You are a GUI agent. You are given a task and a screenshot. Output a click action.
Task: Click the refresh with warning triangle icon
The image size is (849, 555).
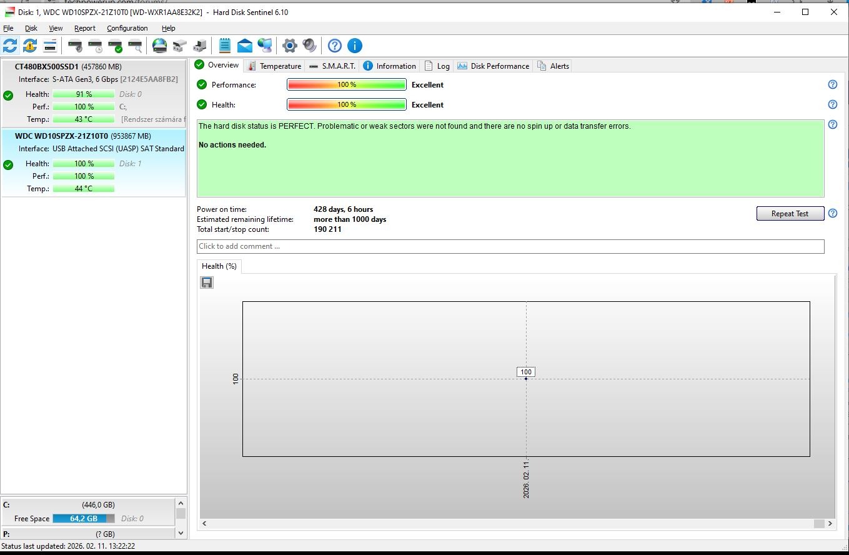(30, 46)
